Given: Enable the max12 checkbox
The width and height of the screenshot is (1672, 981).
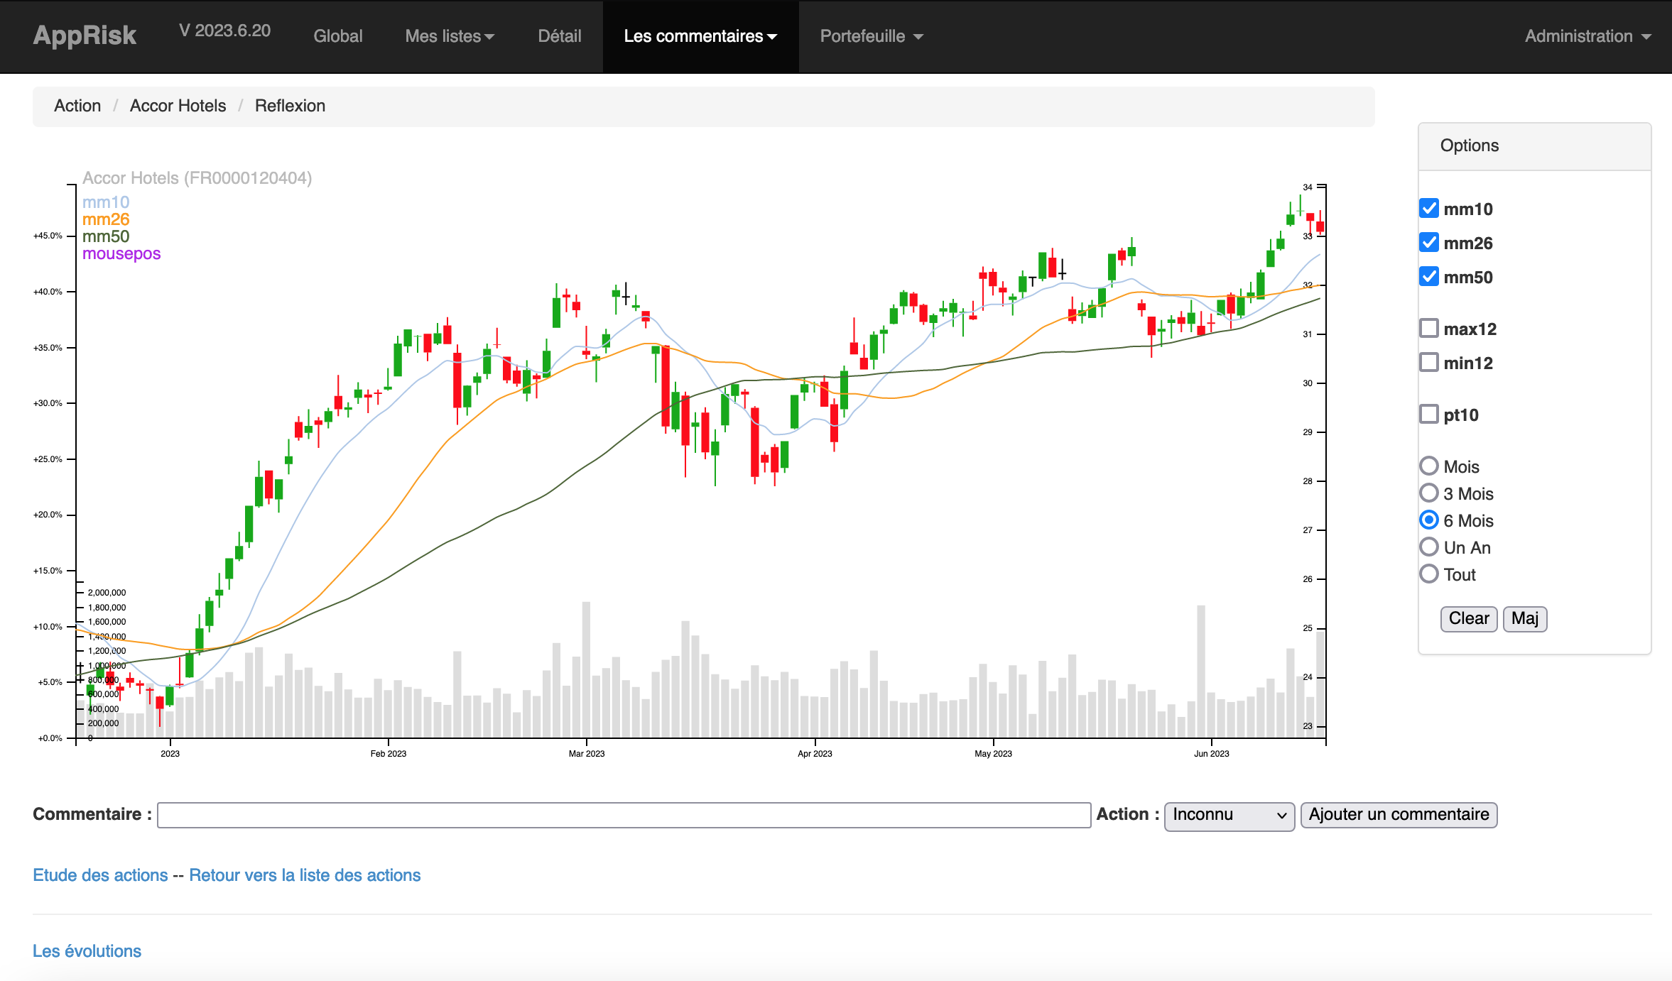Looking at the screenshot, I should [1428, 329].
